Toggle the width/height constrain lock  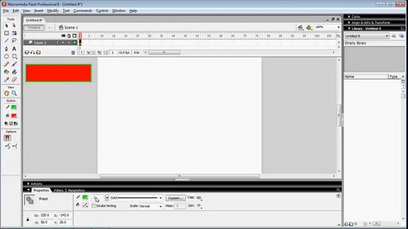[x=28, y=219]
